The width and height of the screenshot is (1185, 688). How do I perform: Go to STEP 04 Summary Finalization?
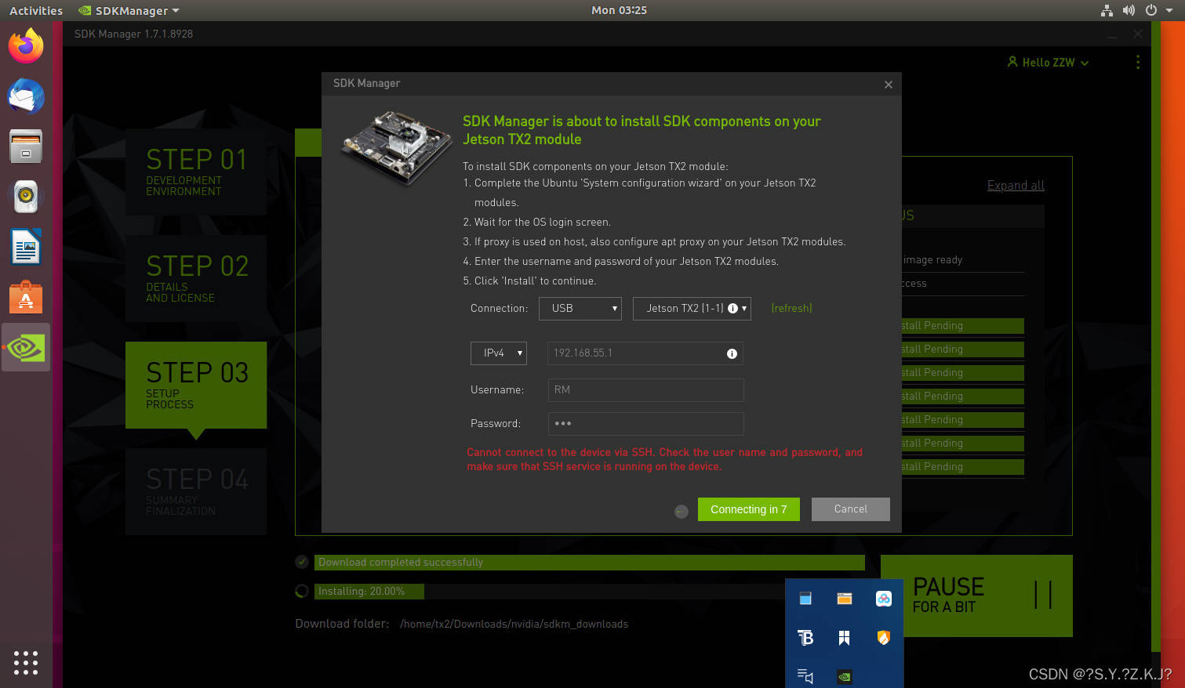[x=196, y=491]
